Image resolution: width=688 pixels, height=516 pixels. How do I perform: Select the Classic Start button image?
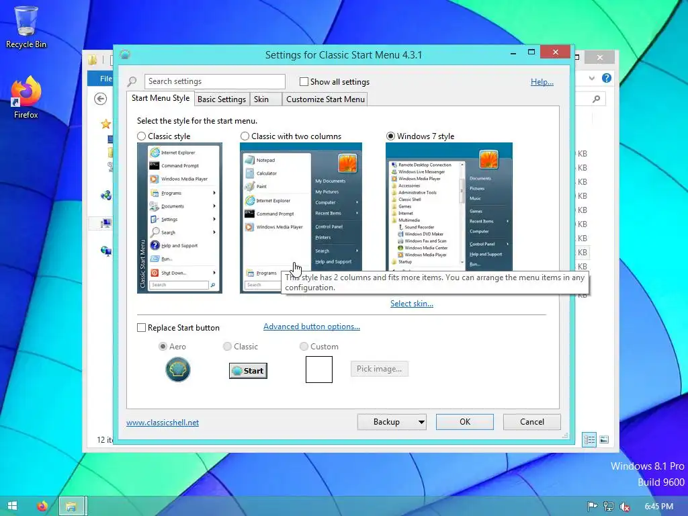click(248, 371)
